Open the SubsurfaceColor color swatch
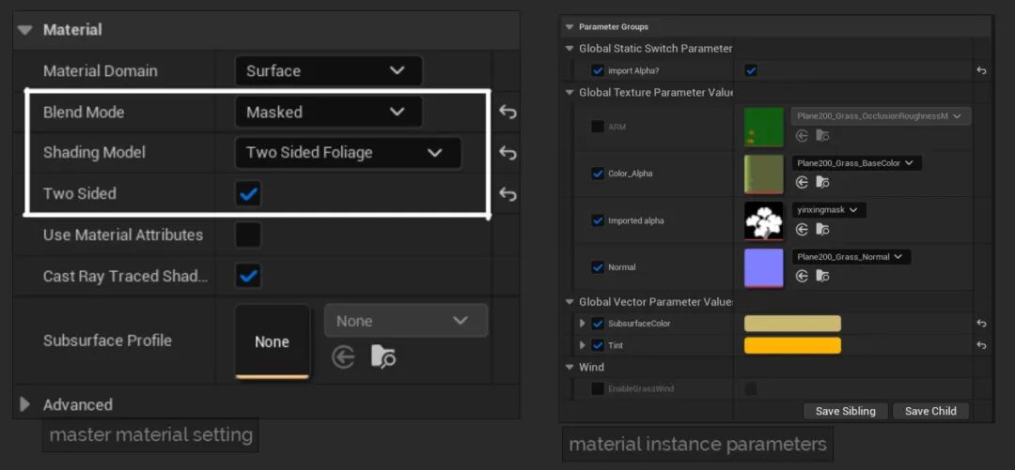 click(x=792, y=324)
